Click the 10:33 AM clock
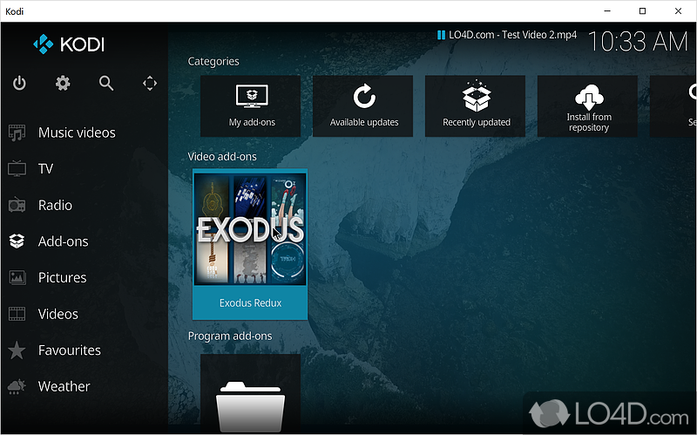The width and height of the screenshot is (697, 435). (638, 42)
